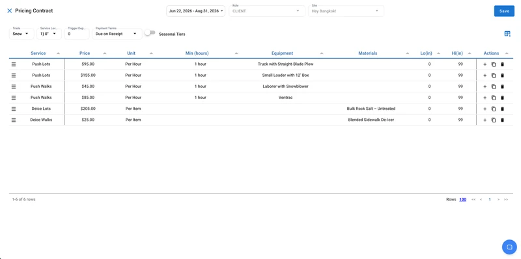Duplicate the Deice Lots row

pos(494,109)
